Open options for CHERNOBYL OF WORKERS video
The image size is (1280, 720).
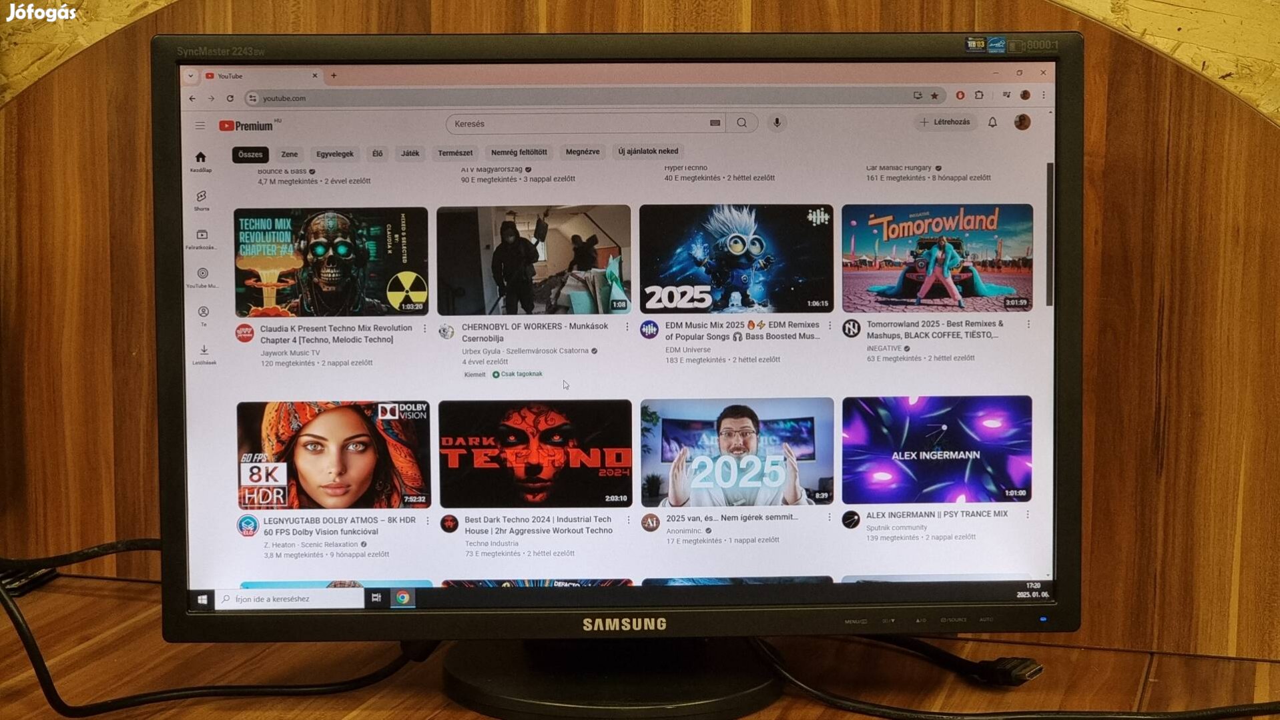(627, 327)
